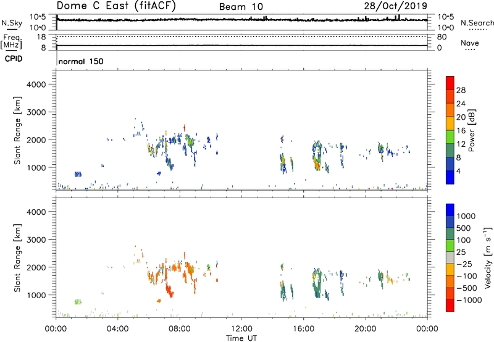Click the green velocity echo patch near 01:30

[x=78, y=302]
